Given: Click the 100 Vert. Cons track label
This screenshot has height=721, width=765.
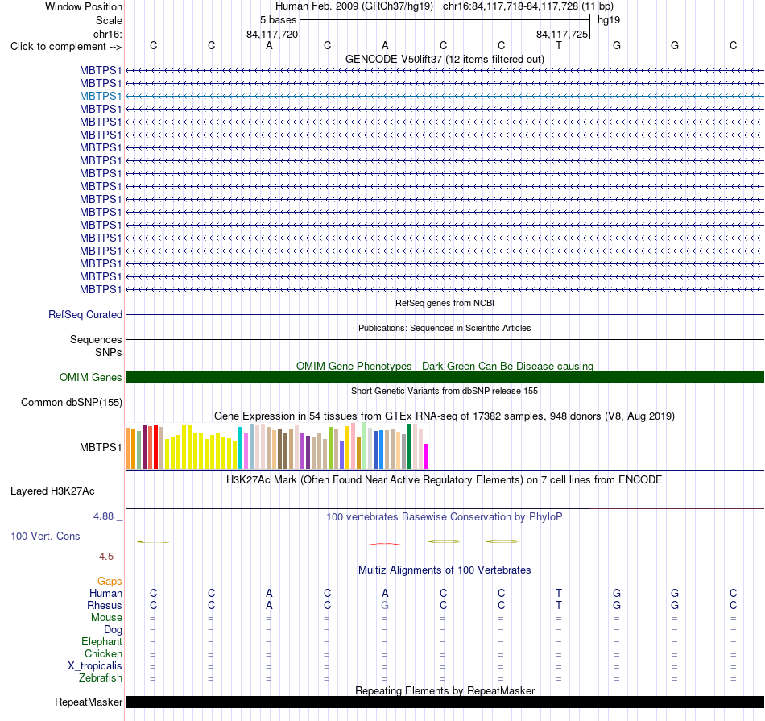Looking at the screenshot, I should click(x=45, y=536).
